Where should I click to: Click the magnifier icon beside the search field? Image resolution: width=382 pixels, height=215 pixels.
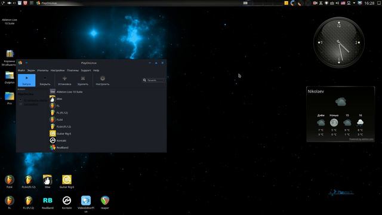point(144,80)
